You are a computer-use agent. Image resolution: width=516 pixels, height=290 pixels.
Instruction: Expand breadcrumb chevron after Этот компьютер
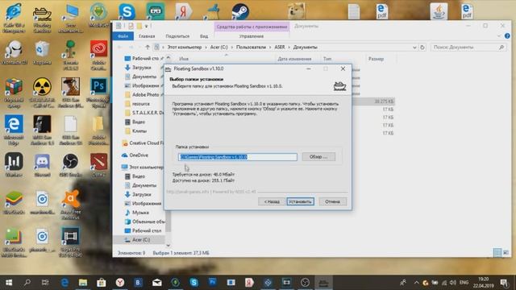point(206,48)
